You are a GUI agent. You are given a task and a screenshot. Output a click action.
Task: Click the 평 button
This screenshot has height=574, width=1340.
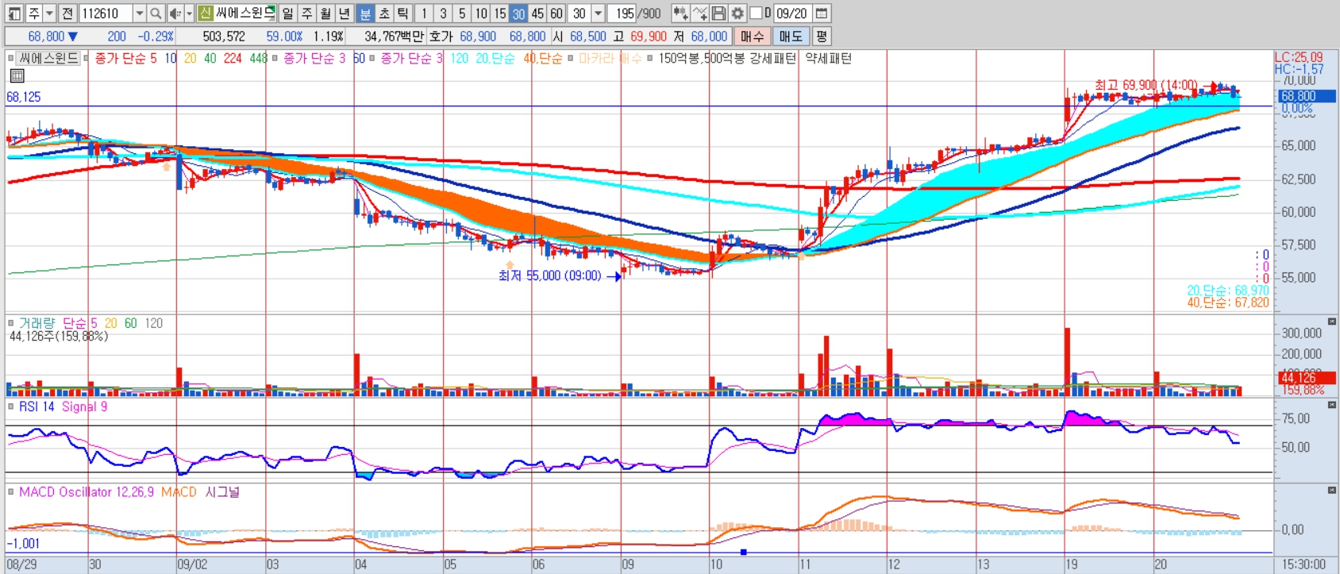click(821, 37)
